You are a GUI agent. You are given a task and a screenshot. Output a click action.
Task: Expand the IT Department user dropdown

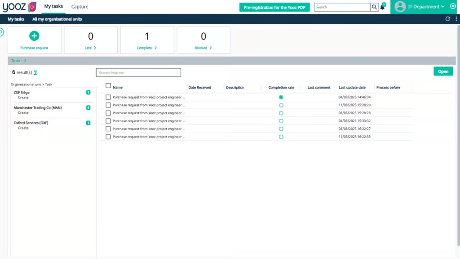point(442,6)
